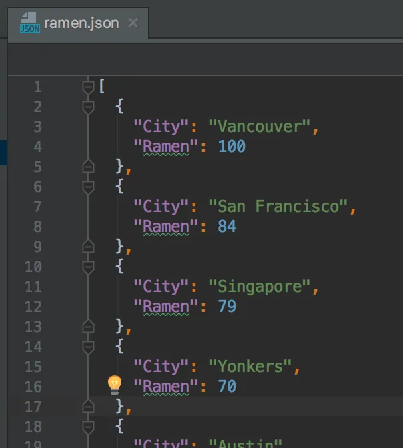Viewport: 403px width, 448px height.
Task: Click the closing brace on line 17
Action: pos(120,406)
